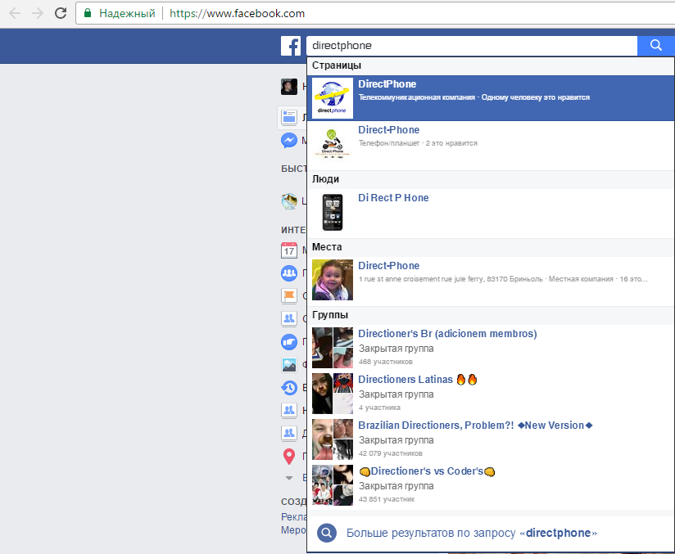Click the Brazilian Directioners group thumbnail
675x554 pixels.
333,439
